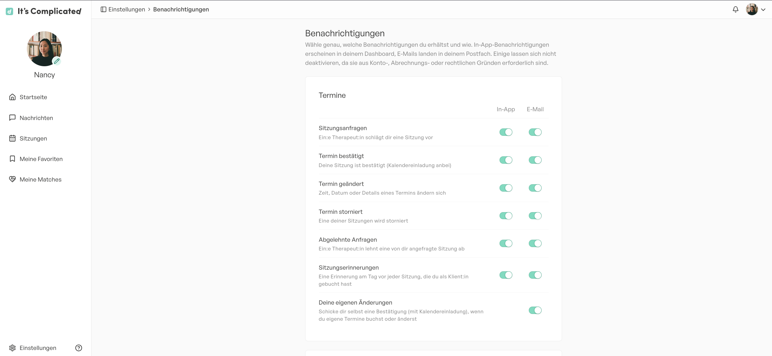Viewport: 772px width, 356px height.
Task: Toggle E-Mail for Deine eigenen Änderungen
Action: [535, 310]
